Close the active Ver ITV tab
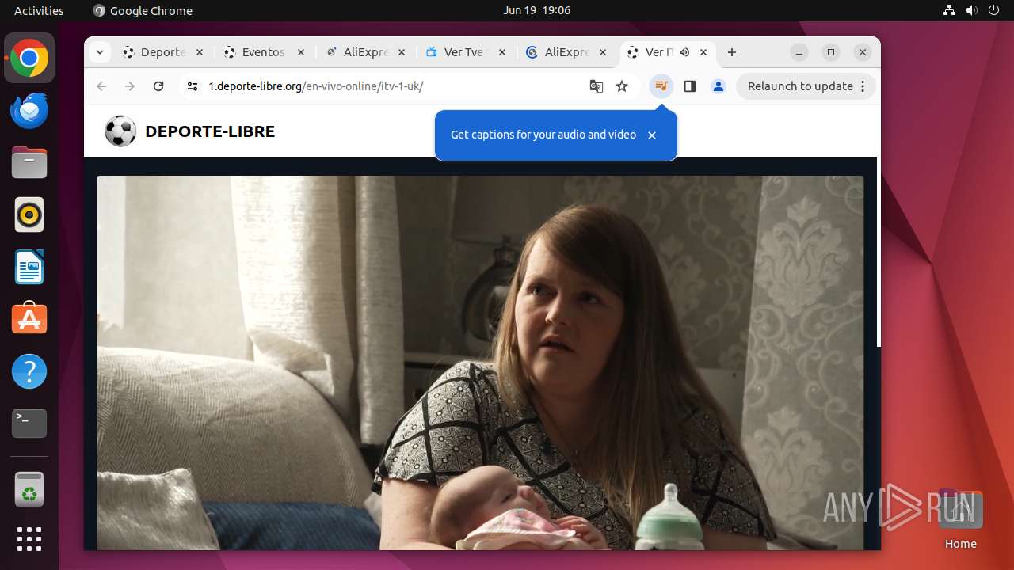This screenshot has width=1014, height=570. click(x=703, y=52)
